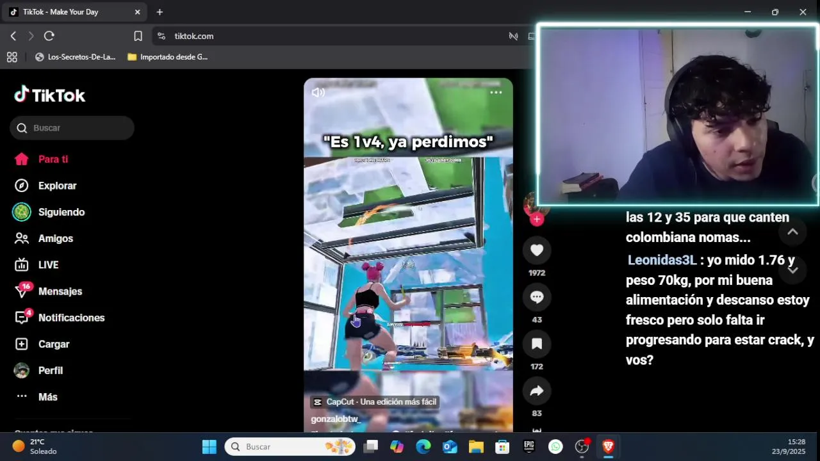Open WhatsApp from taskbar
The image size is (820, 461).
[555, 446]
